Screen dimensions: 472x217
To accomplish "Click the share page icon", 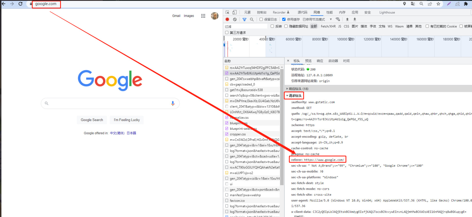I will pyautogui.click(x=430, y=4).
